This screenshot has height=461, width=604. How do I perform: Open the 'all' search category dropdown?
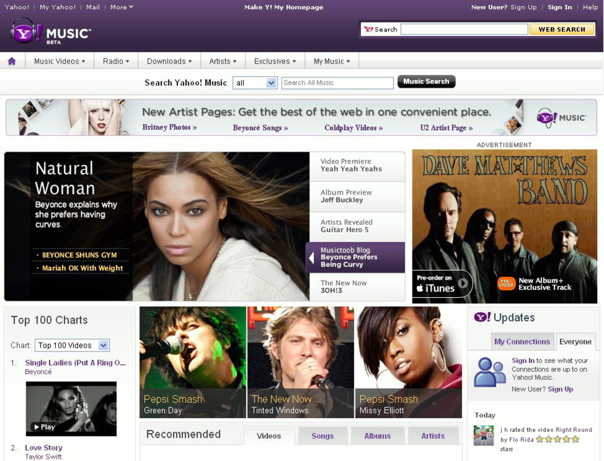(x=254, y=83)
